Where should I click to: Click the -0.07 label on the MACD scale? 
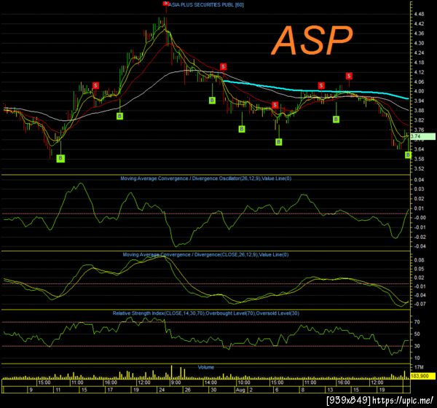point(419,304)
